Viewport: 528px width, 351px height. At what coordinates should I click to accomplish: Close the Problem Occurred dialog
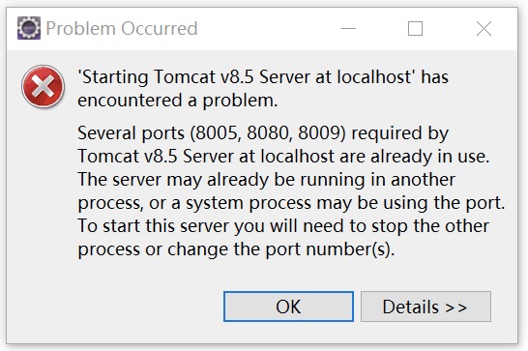[x=484, y=28]
